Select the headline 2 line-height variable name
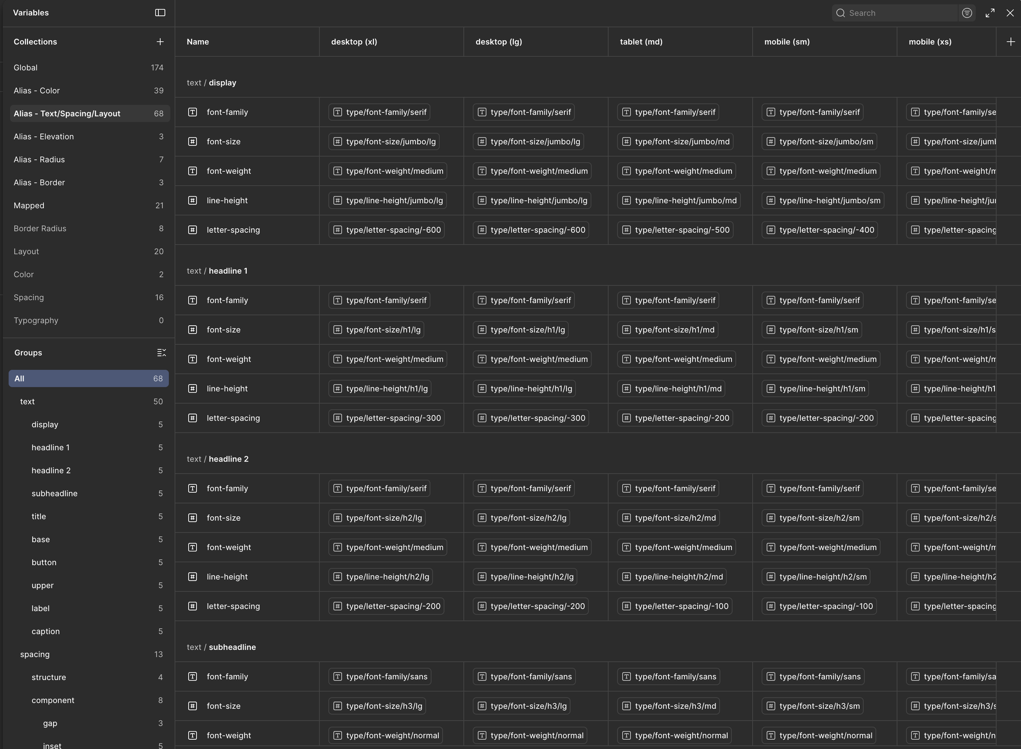Screen dimensions: 1021x749 tap(227, 576)
